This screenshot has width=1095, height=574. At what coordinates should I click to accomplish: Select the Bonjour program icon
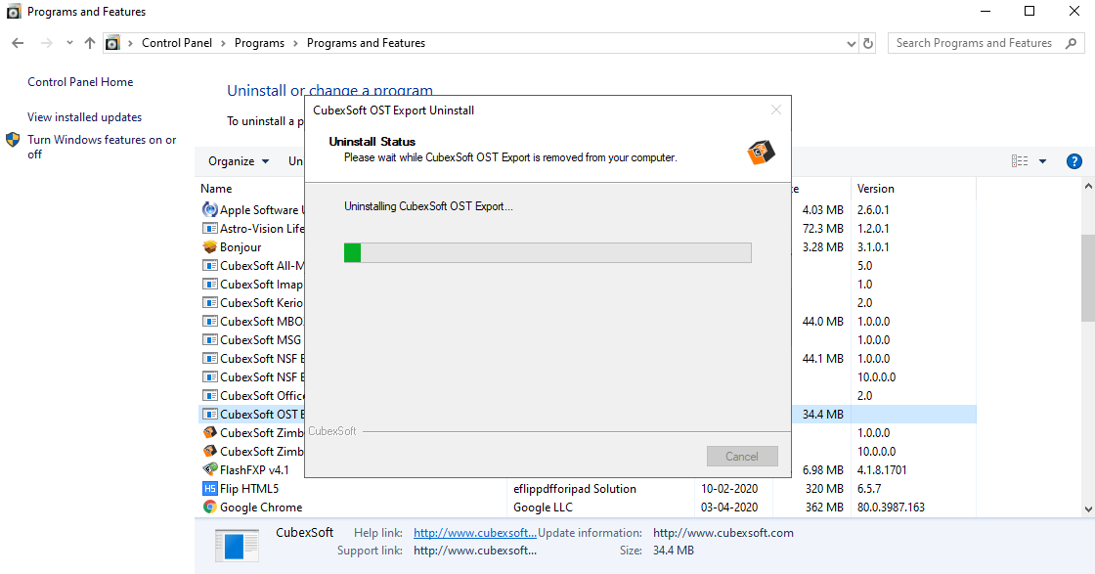tap(209, 247)
